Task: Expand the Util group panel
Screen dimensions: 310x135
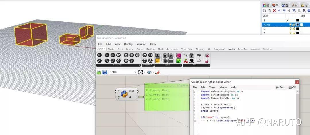Action: 210,65
